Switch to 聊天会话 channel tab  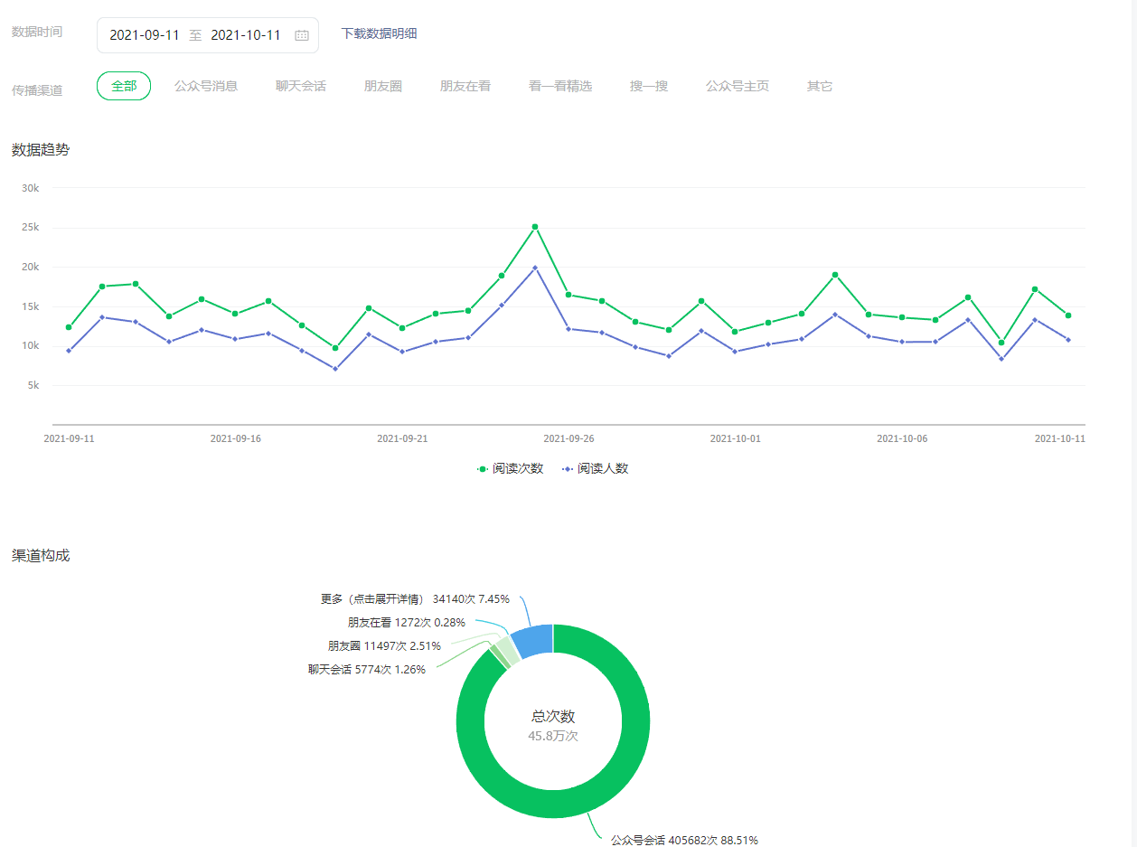[301, 86]
